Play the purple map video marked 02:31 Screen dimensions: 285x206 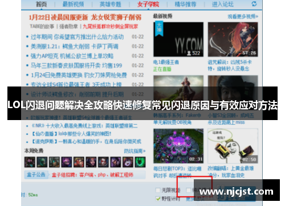tap(178, 146)
